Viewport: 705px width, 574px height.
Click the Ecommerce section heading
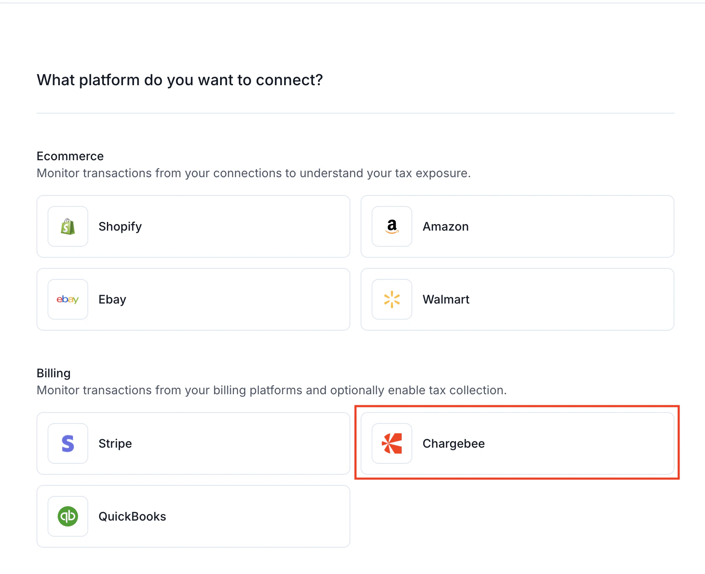point(70,156)
